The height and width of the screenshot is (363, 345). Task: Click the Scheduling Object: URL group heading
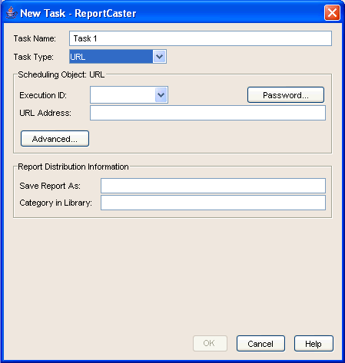point(61,74)
